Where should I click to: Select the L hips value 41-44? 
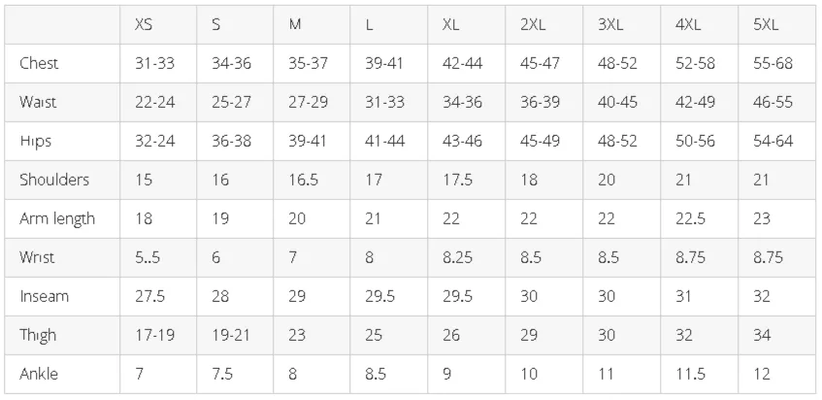[384, 141]
